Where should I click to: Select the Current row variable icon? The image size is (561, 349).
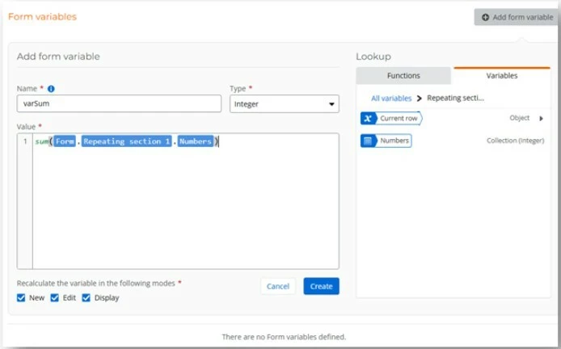[368, 119]
